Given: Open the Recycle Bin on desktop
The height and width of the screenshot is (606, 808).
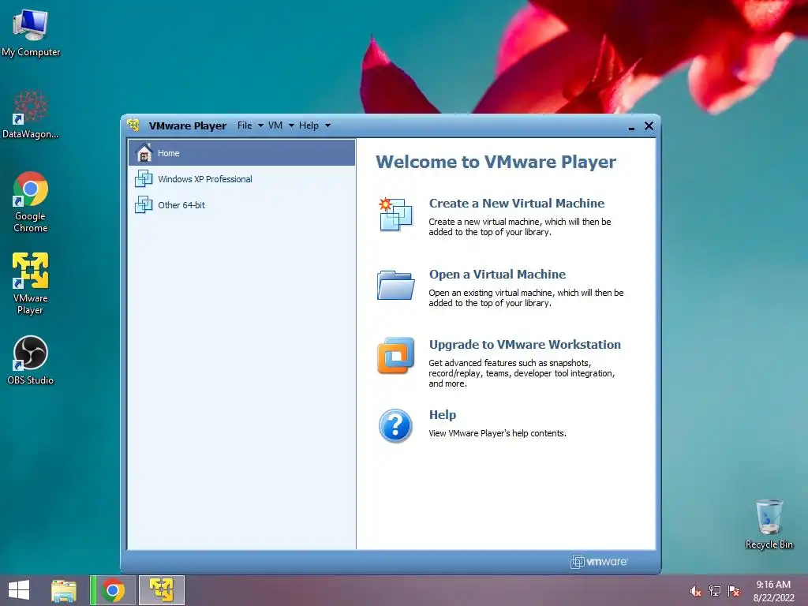Looking at the screenshot, I should pyautogui.click(x=769, y=524).
